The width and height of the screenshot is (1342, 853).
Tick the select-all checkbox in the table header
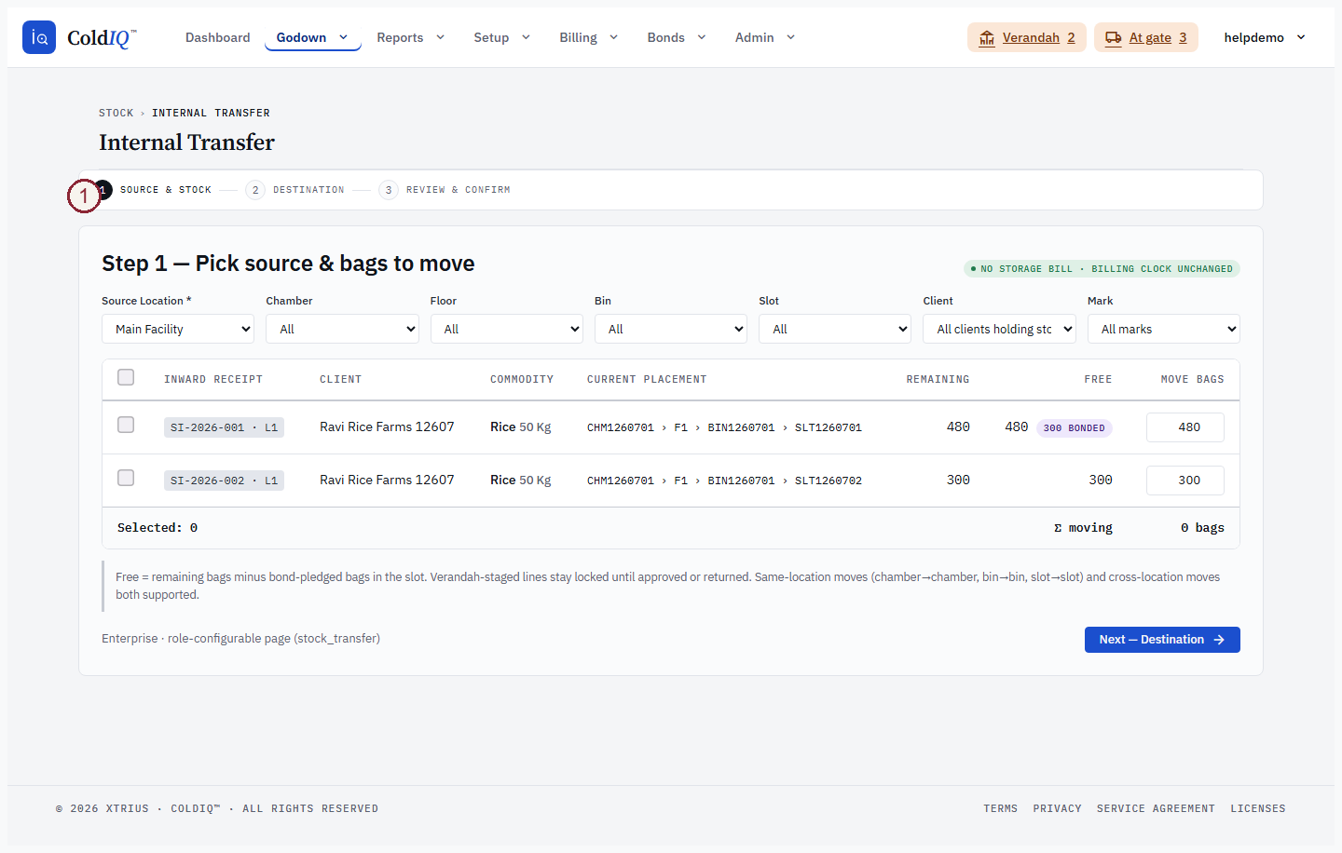coord(126,377)
